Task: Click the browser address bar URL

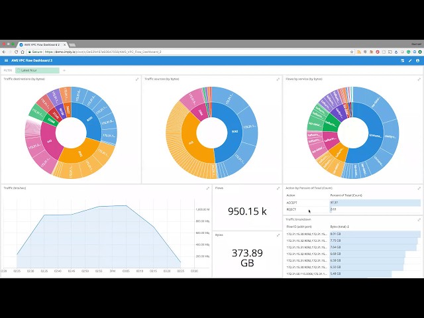Action: (x=103, y=52)
